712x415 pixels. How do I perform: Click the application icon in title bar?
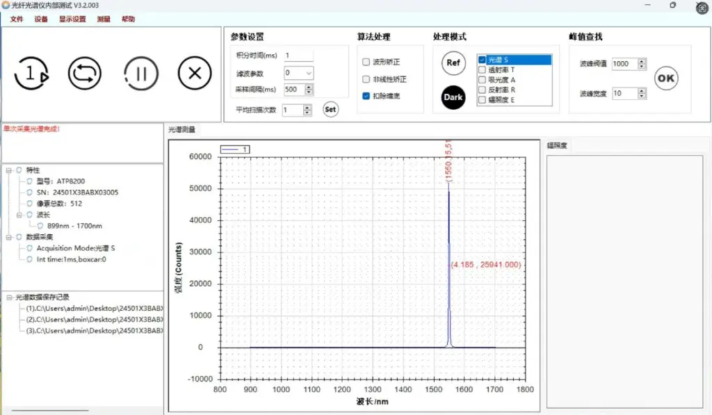pos(6,5)
